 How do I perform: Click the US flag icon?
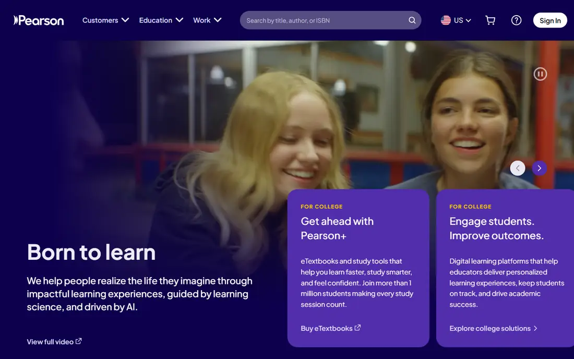click(446, 20)
